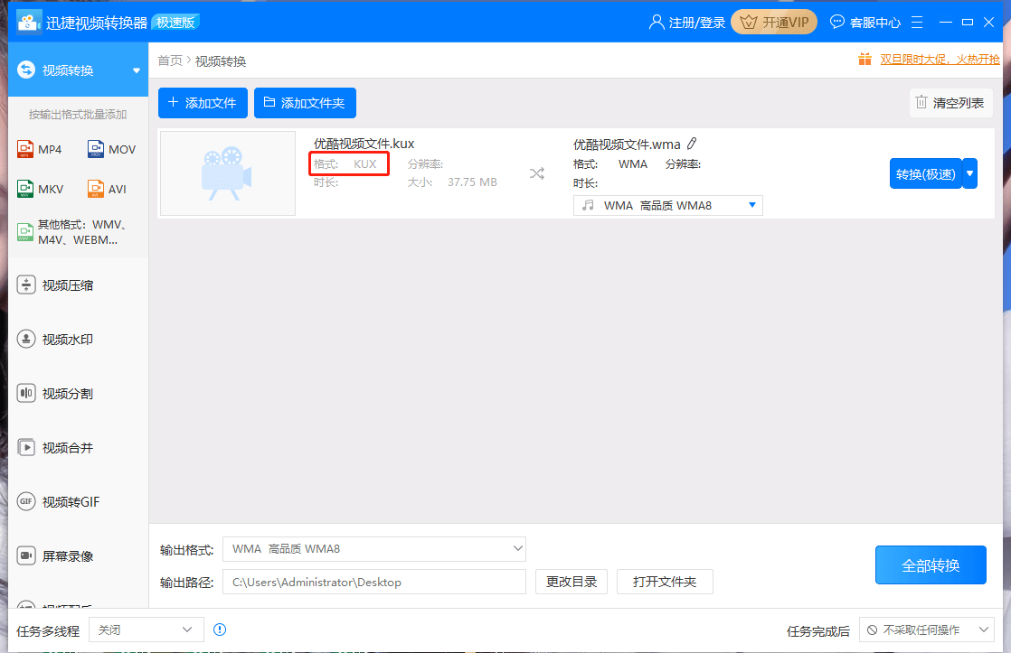
Task: Open the 任务完成后 action dropdown
Action: coord(927,630)
